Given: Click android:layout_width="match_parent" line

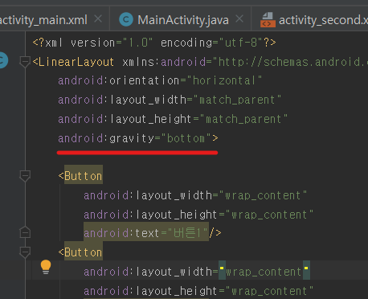Looking at the screenshot, I should [x=170, y=100].
